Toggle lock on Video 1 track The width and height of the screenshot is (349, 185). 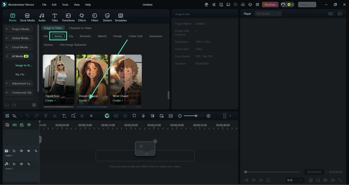(14, 151)
